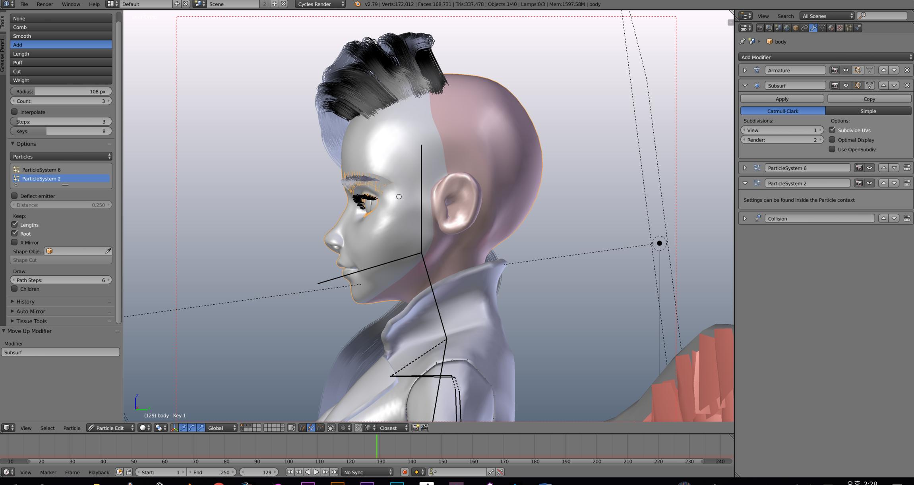Toggle Armature modifier viewport eye visibility
914x485 pixels.
click(x=846, y=70)
